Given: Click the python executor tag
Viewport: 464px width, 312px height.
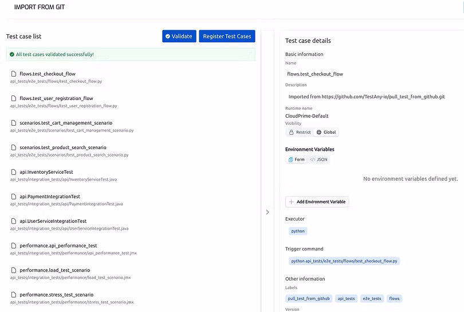Looking at the screenshot, I should coord(298,231).
